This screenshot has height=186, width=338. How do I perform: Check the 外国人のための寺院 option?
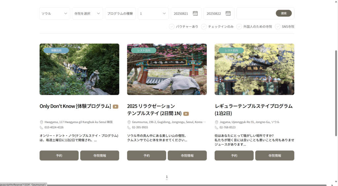239,26
